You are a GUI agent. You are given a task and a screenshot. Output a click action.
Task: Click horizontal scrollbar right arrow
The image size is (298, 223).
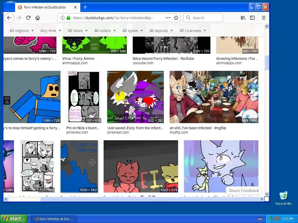[x=262, y=199]
